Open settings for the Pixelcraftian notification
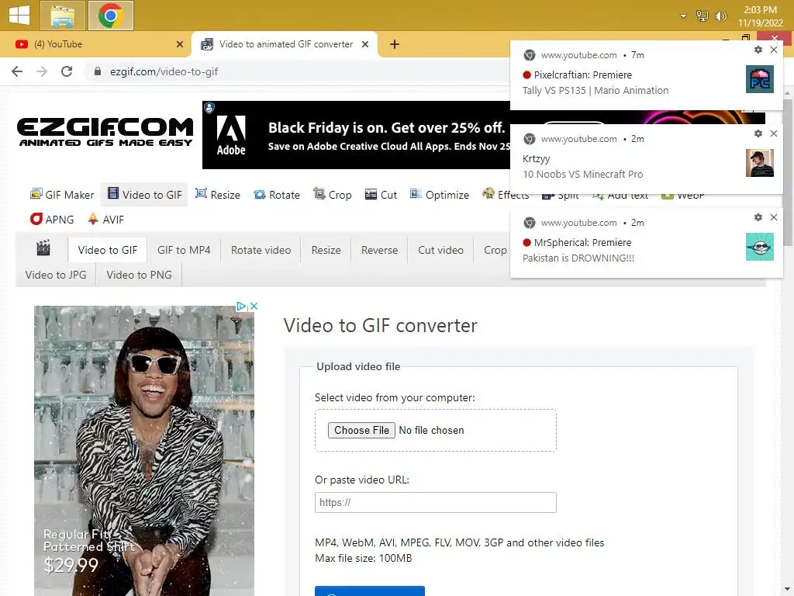 (x=758, y=50)
